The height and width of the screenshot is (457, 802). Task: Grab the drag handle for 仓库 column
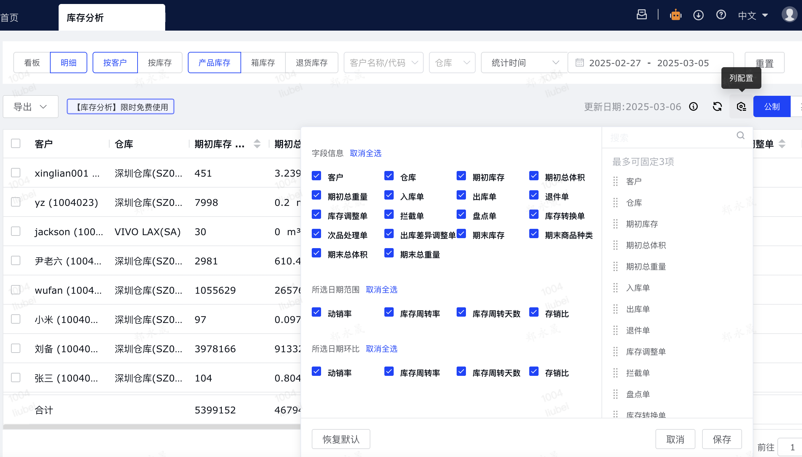point(615,203)
